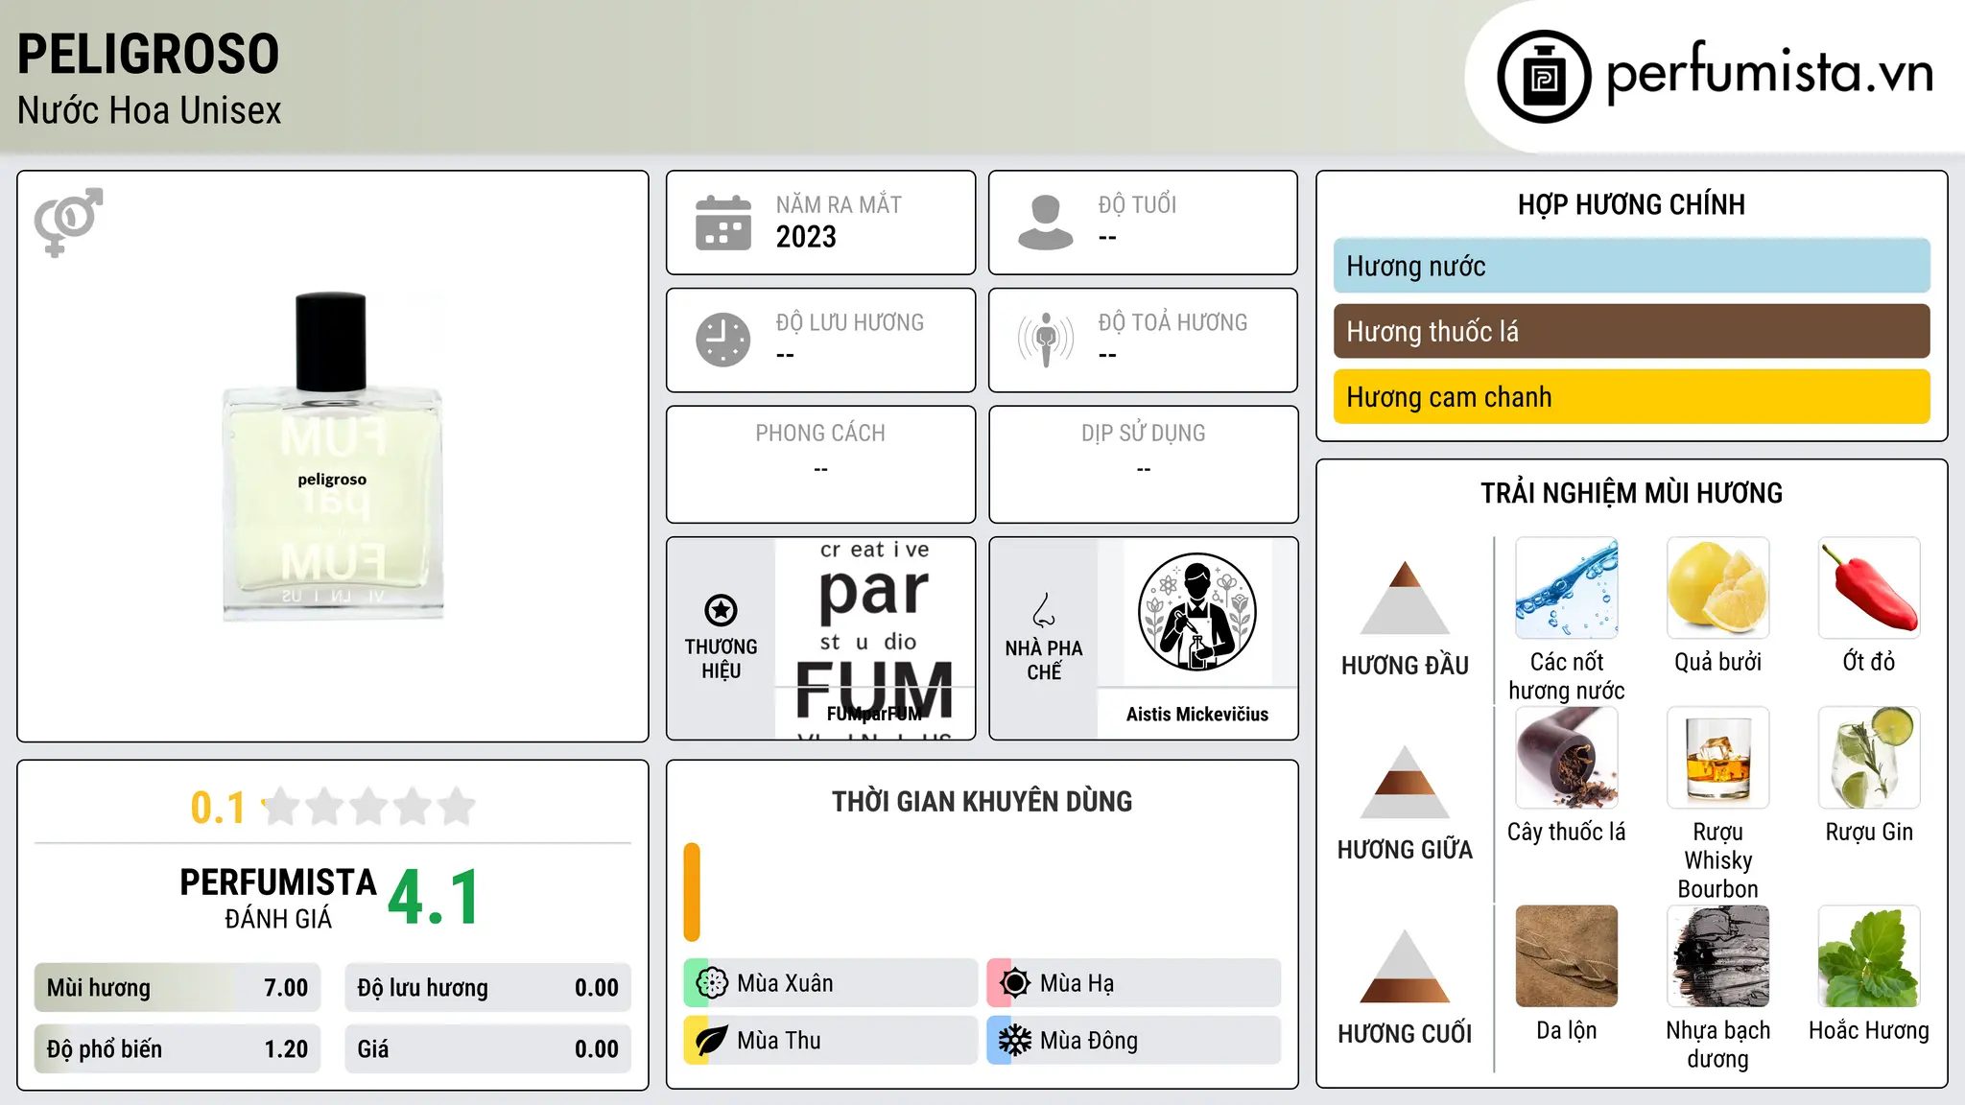Click the unisex gender symbol icon

(x=68, y=223)
